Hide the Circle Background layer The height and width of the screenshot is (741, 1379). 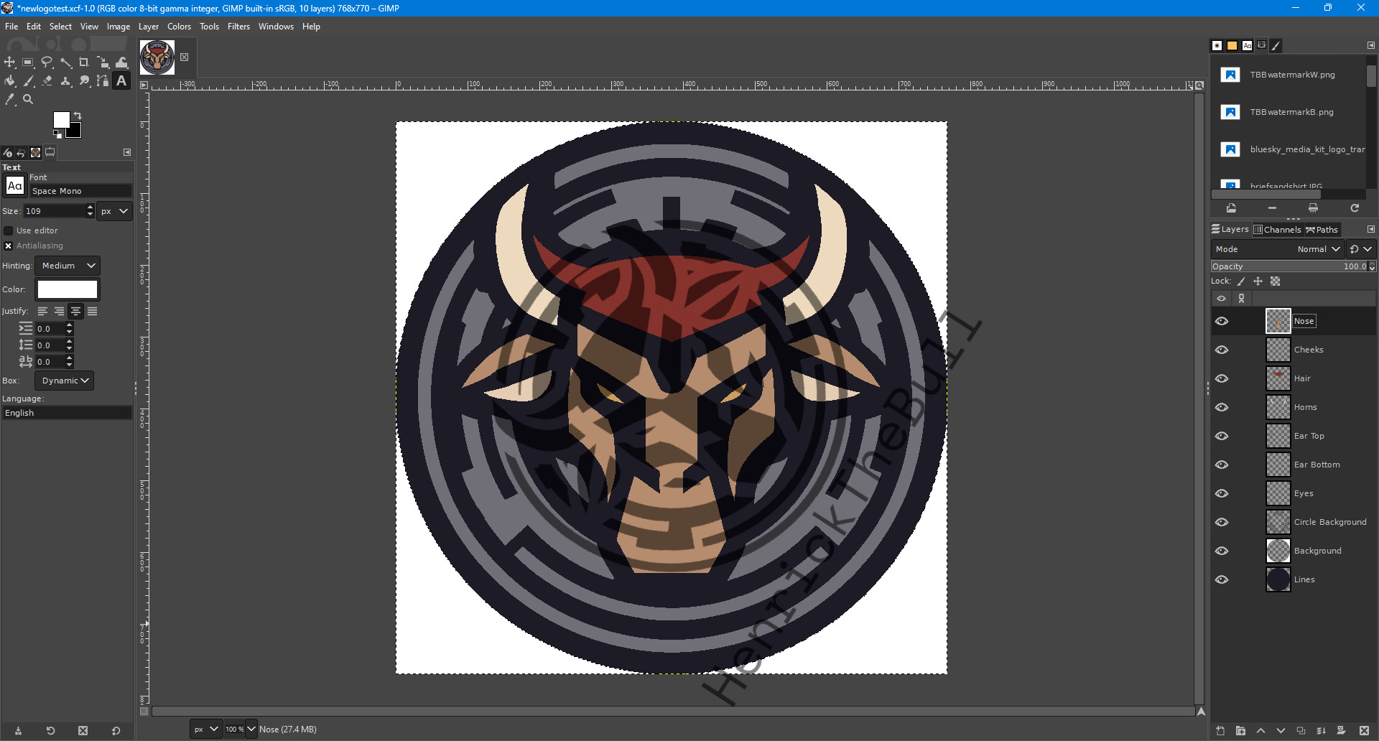tap(1222, 522)
